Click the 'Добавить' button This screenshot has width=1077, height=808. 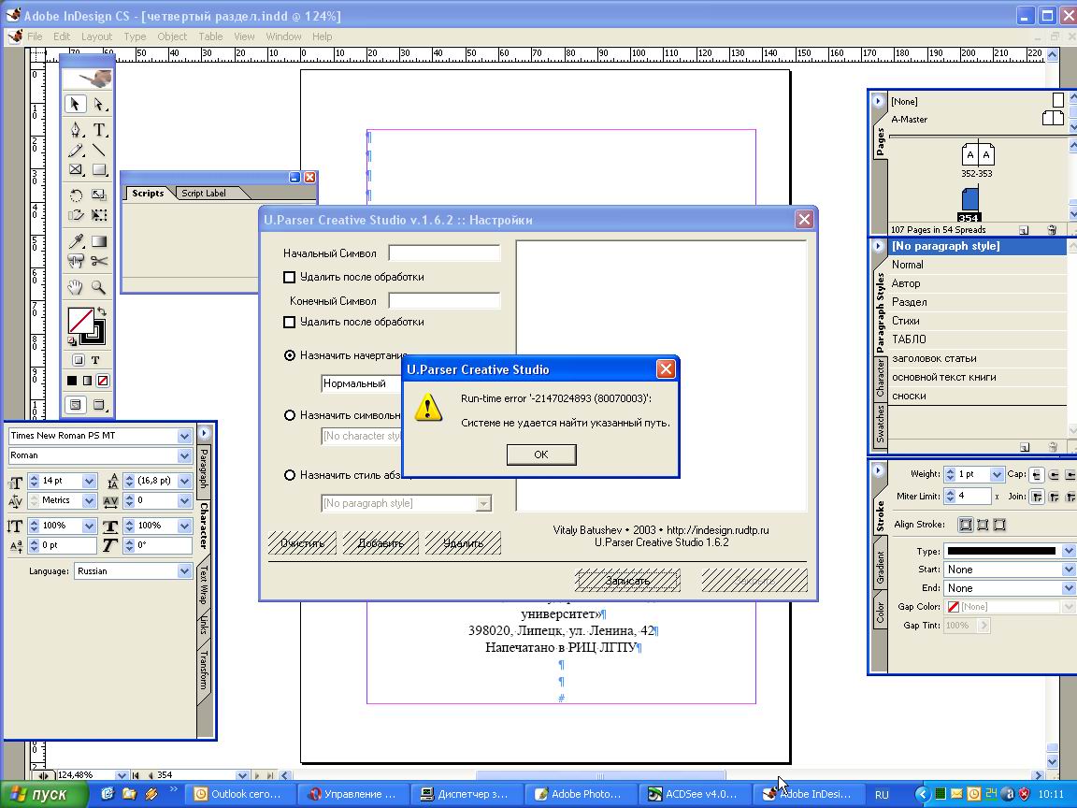click(x=381, y=543)
